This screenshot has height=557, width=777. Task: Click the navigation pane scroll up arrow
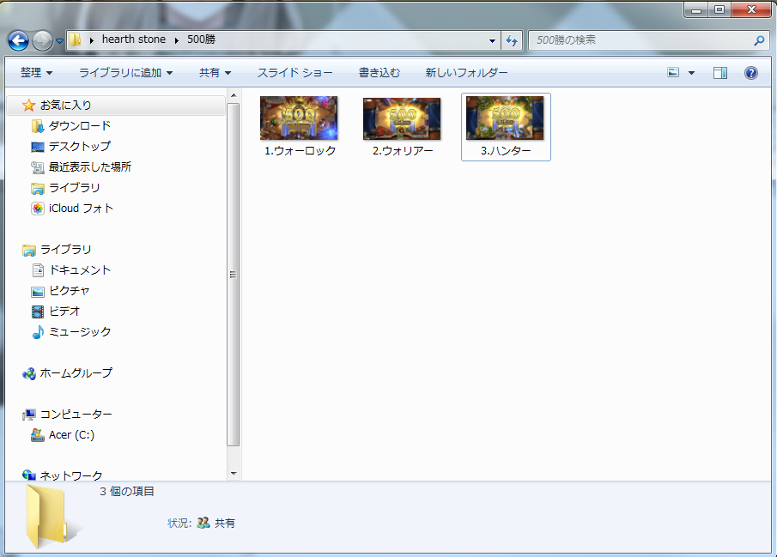(x=234, y=95)
